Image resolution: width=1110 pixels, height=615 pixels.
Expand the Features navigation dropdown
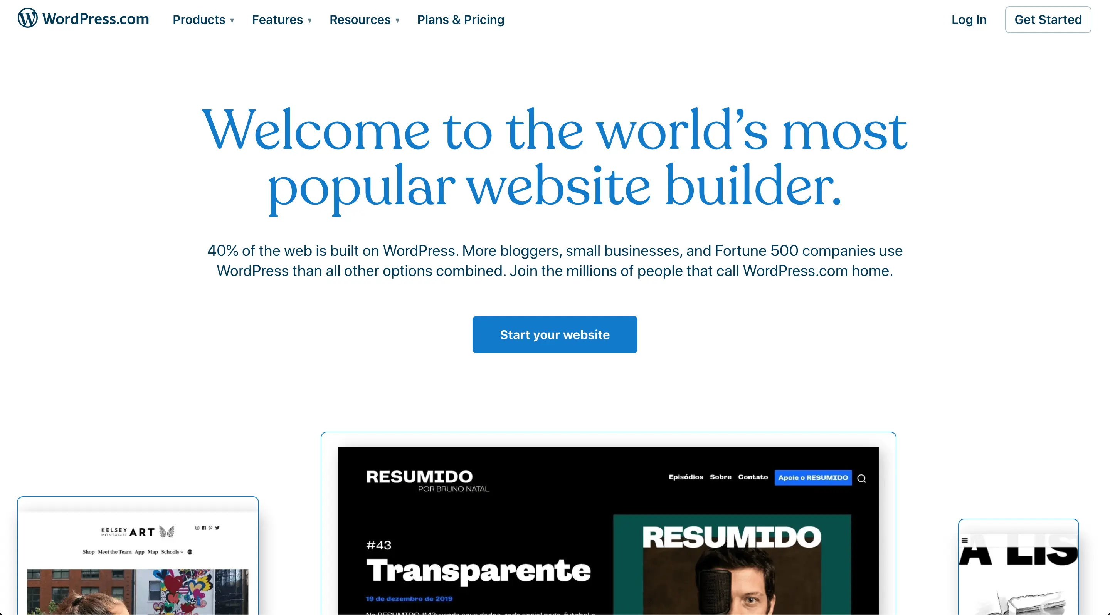[x=282, y=19]
